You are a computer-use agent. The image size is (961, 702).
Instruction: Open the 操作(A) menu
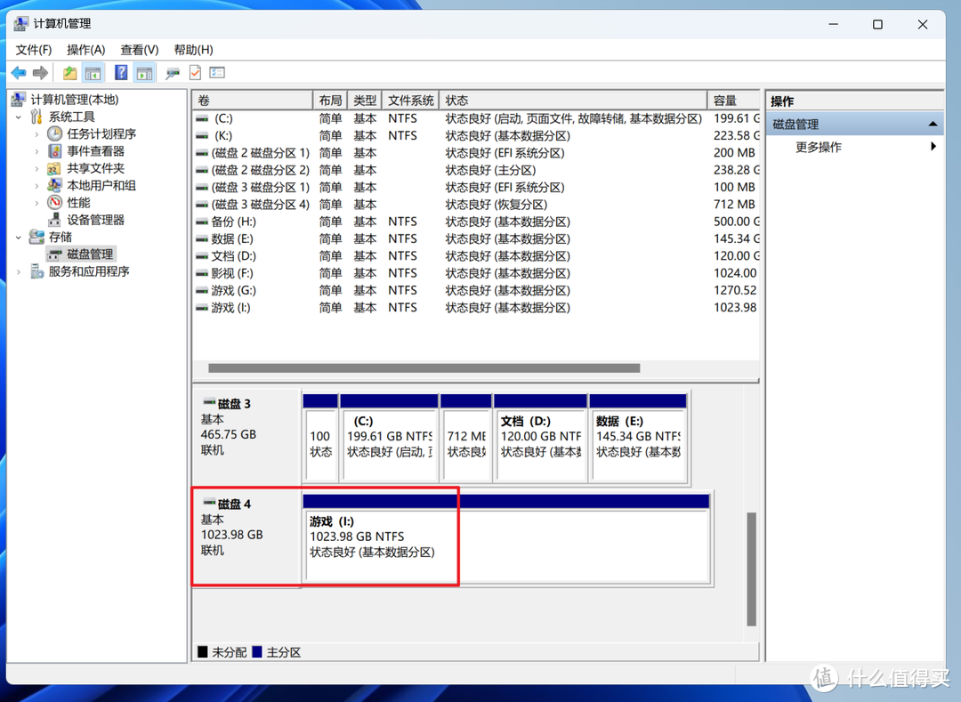click(x=86, y=50)
